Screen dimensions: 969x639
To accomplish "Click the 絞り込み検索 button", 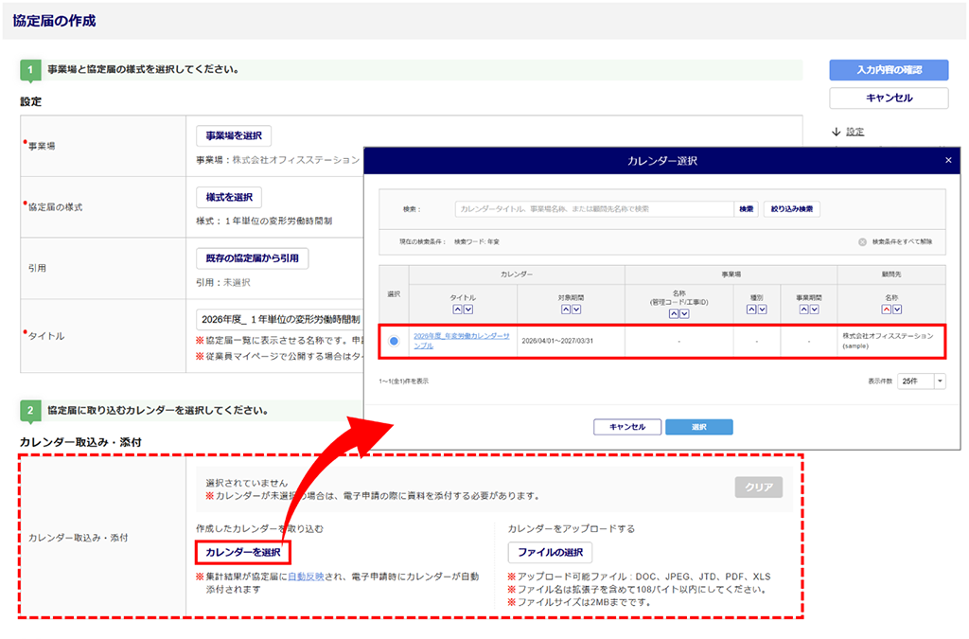I will (791, 208).
